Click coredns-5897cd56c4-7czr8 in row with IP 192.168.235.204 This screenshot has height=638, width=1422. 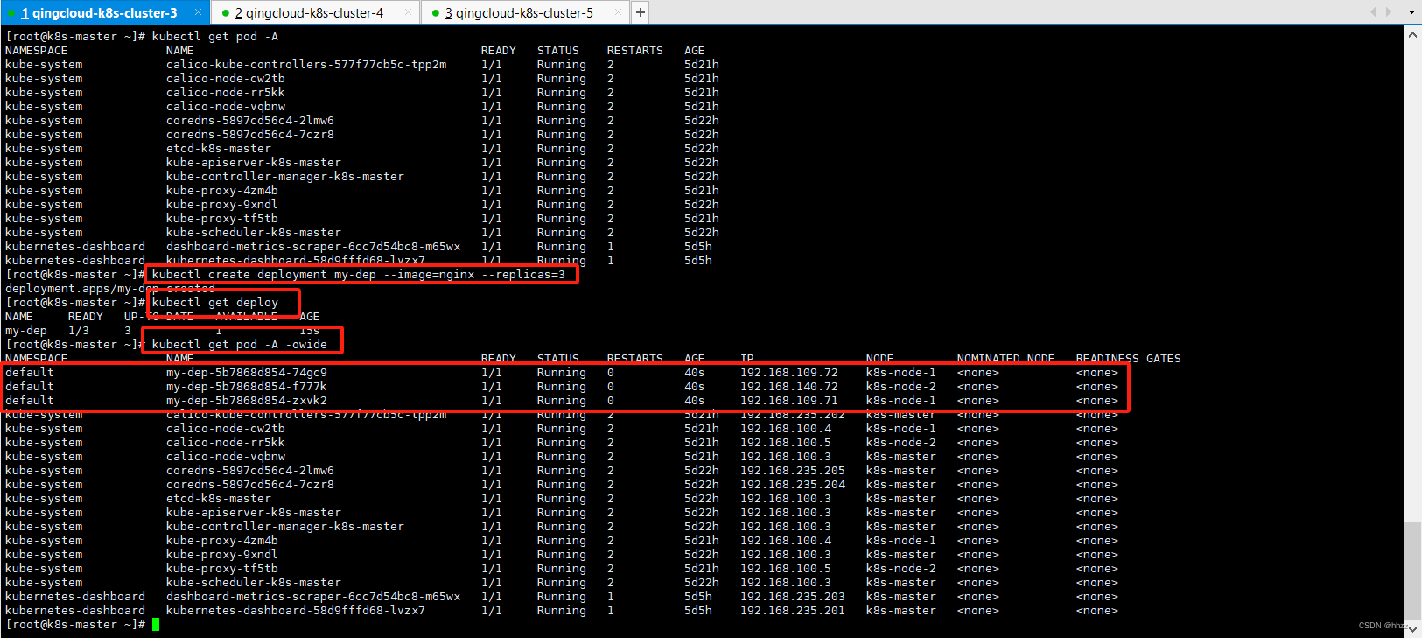click(x=250, y=484)
